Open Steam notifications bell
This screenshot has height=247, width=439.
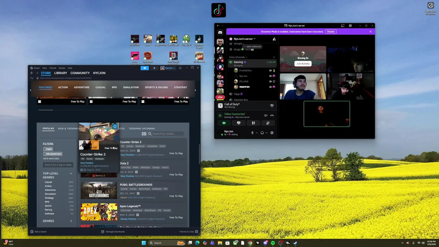coord(154,68)
